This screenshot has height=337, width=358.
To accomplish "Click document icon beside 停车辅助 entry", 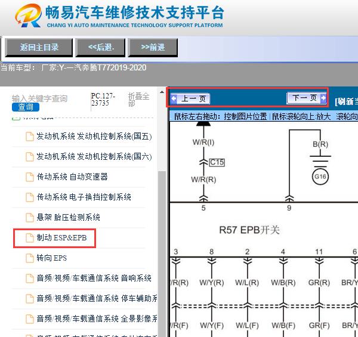I will tap(30, 299).
